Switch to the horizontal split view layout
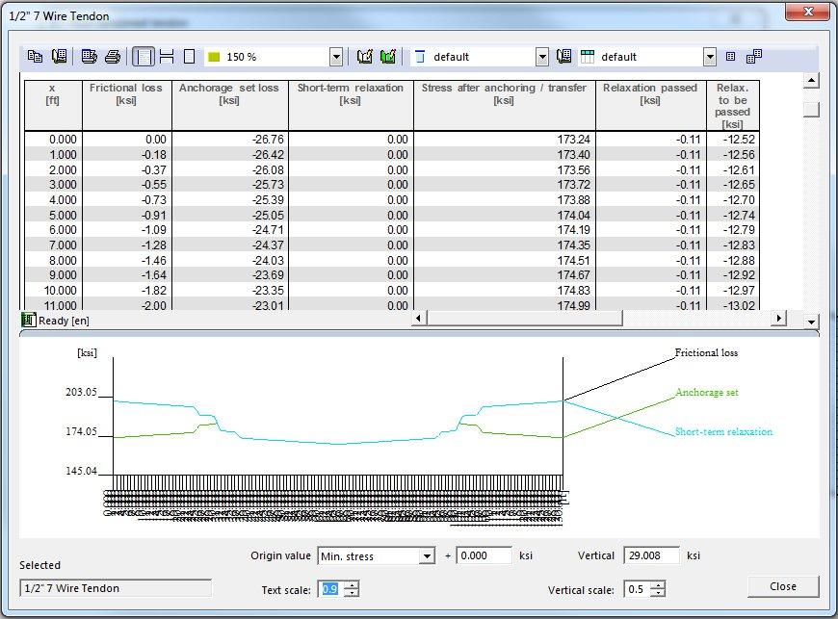 pos(166,56)
